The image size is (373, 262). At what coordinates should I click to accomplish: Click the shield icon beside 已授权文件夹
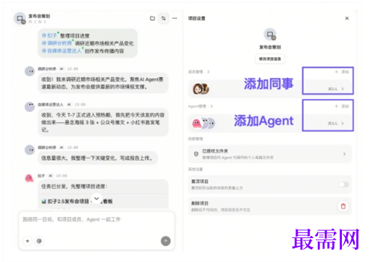tap(196, 154)
